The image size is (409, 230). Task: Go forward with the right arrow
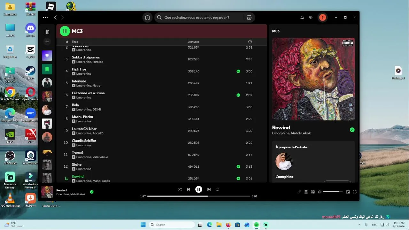(x=62, y=18)
